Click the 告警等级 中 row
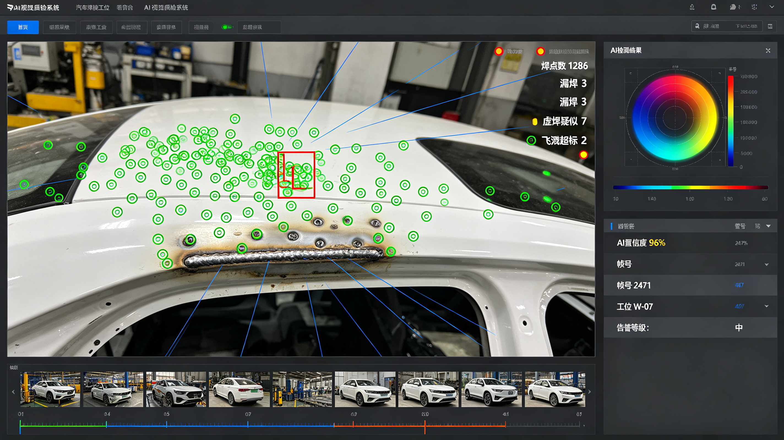Screen dimensions: 784x440 pyautogui.click(x=690, y=328)
